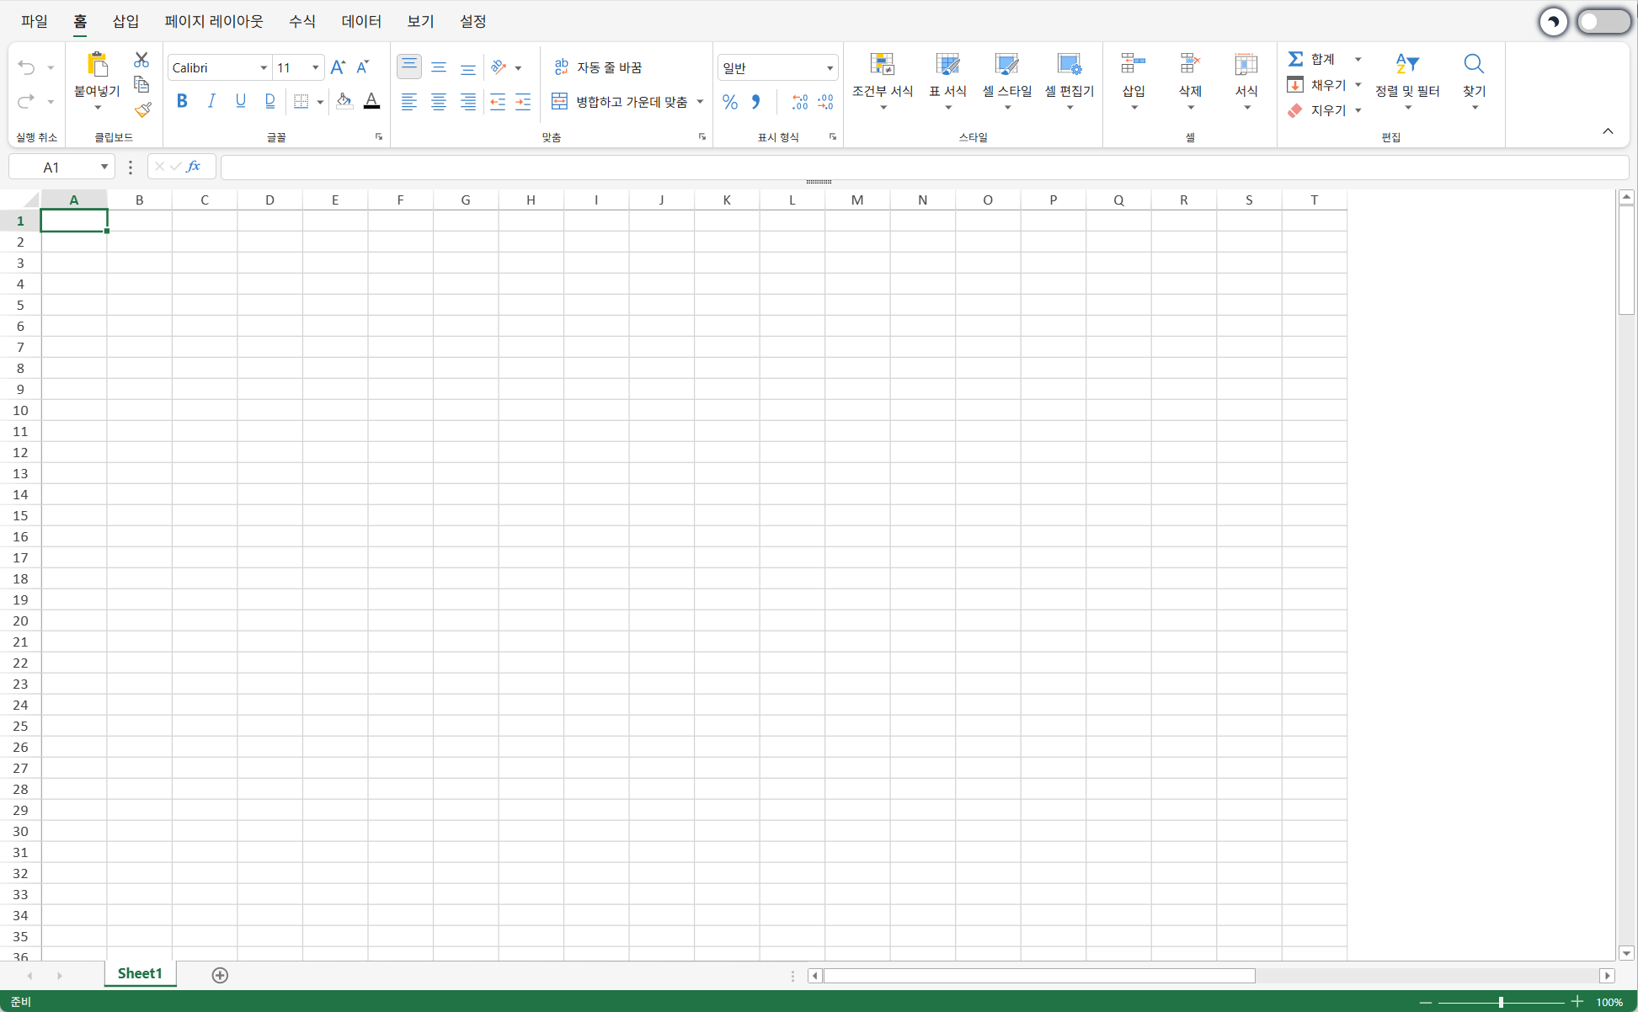Apply font color with the A swatch
Image resolution: width=1638 pixels, height=1012 pixels.
tap(371, 102)
